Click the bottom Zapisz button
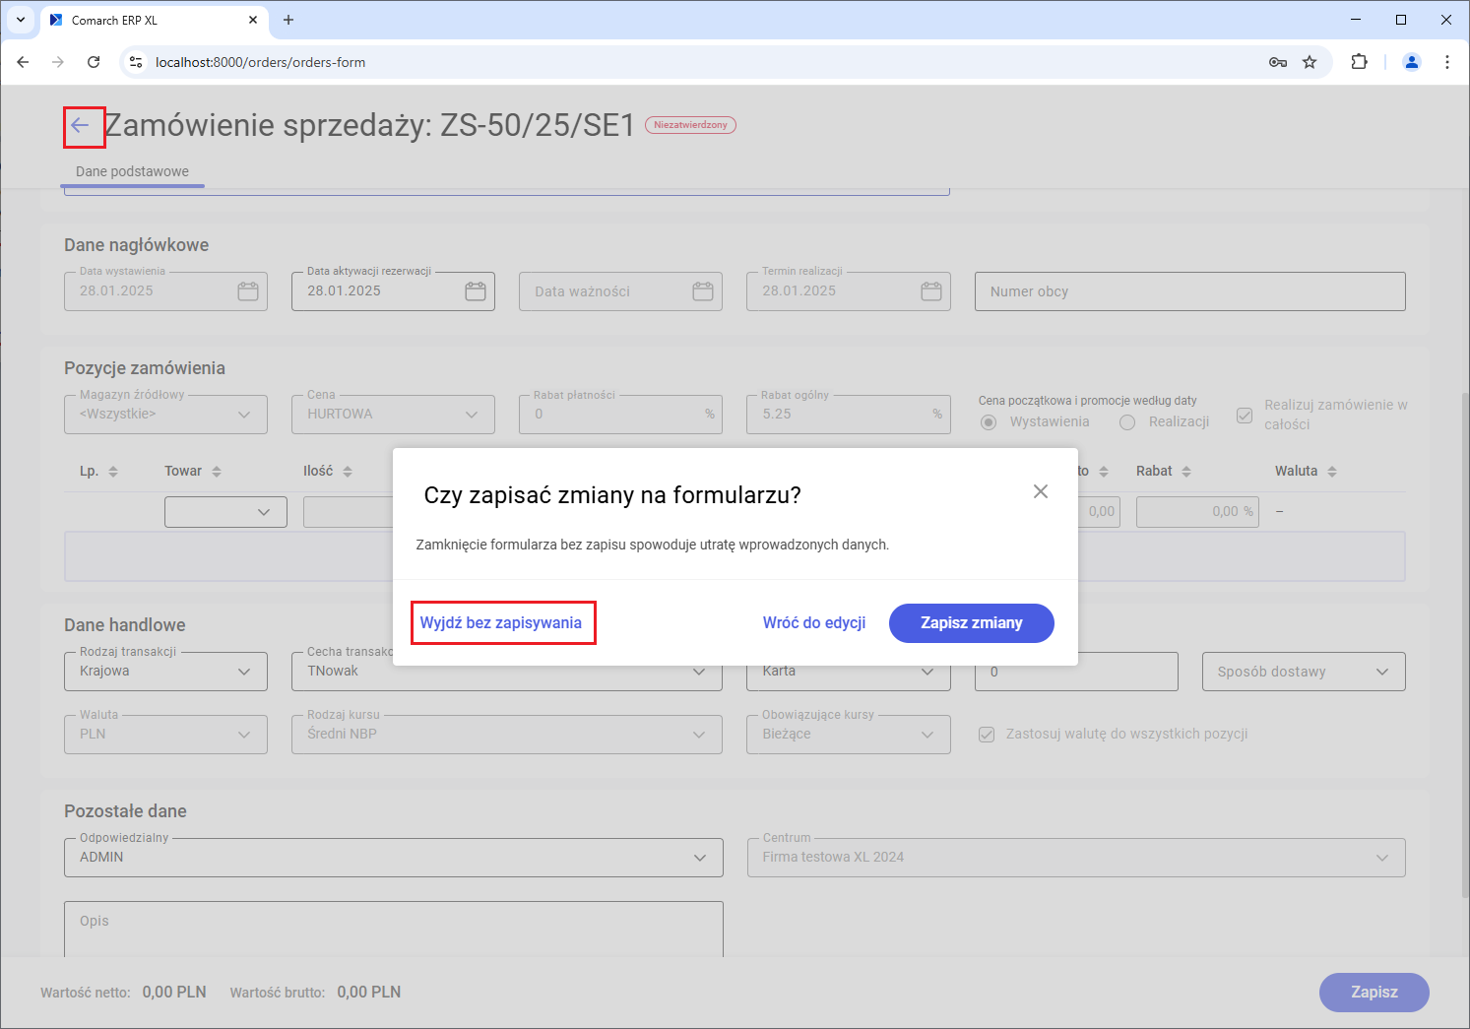 coord(1374,993)
